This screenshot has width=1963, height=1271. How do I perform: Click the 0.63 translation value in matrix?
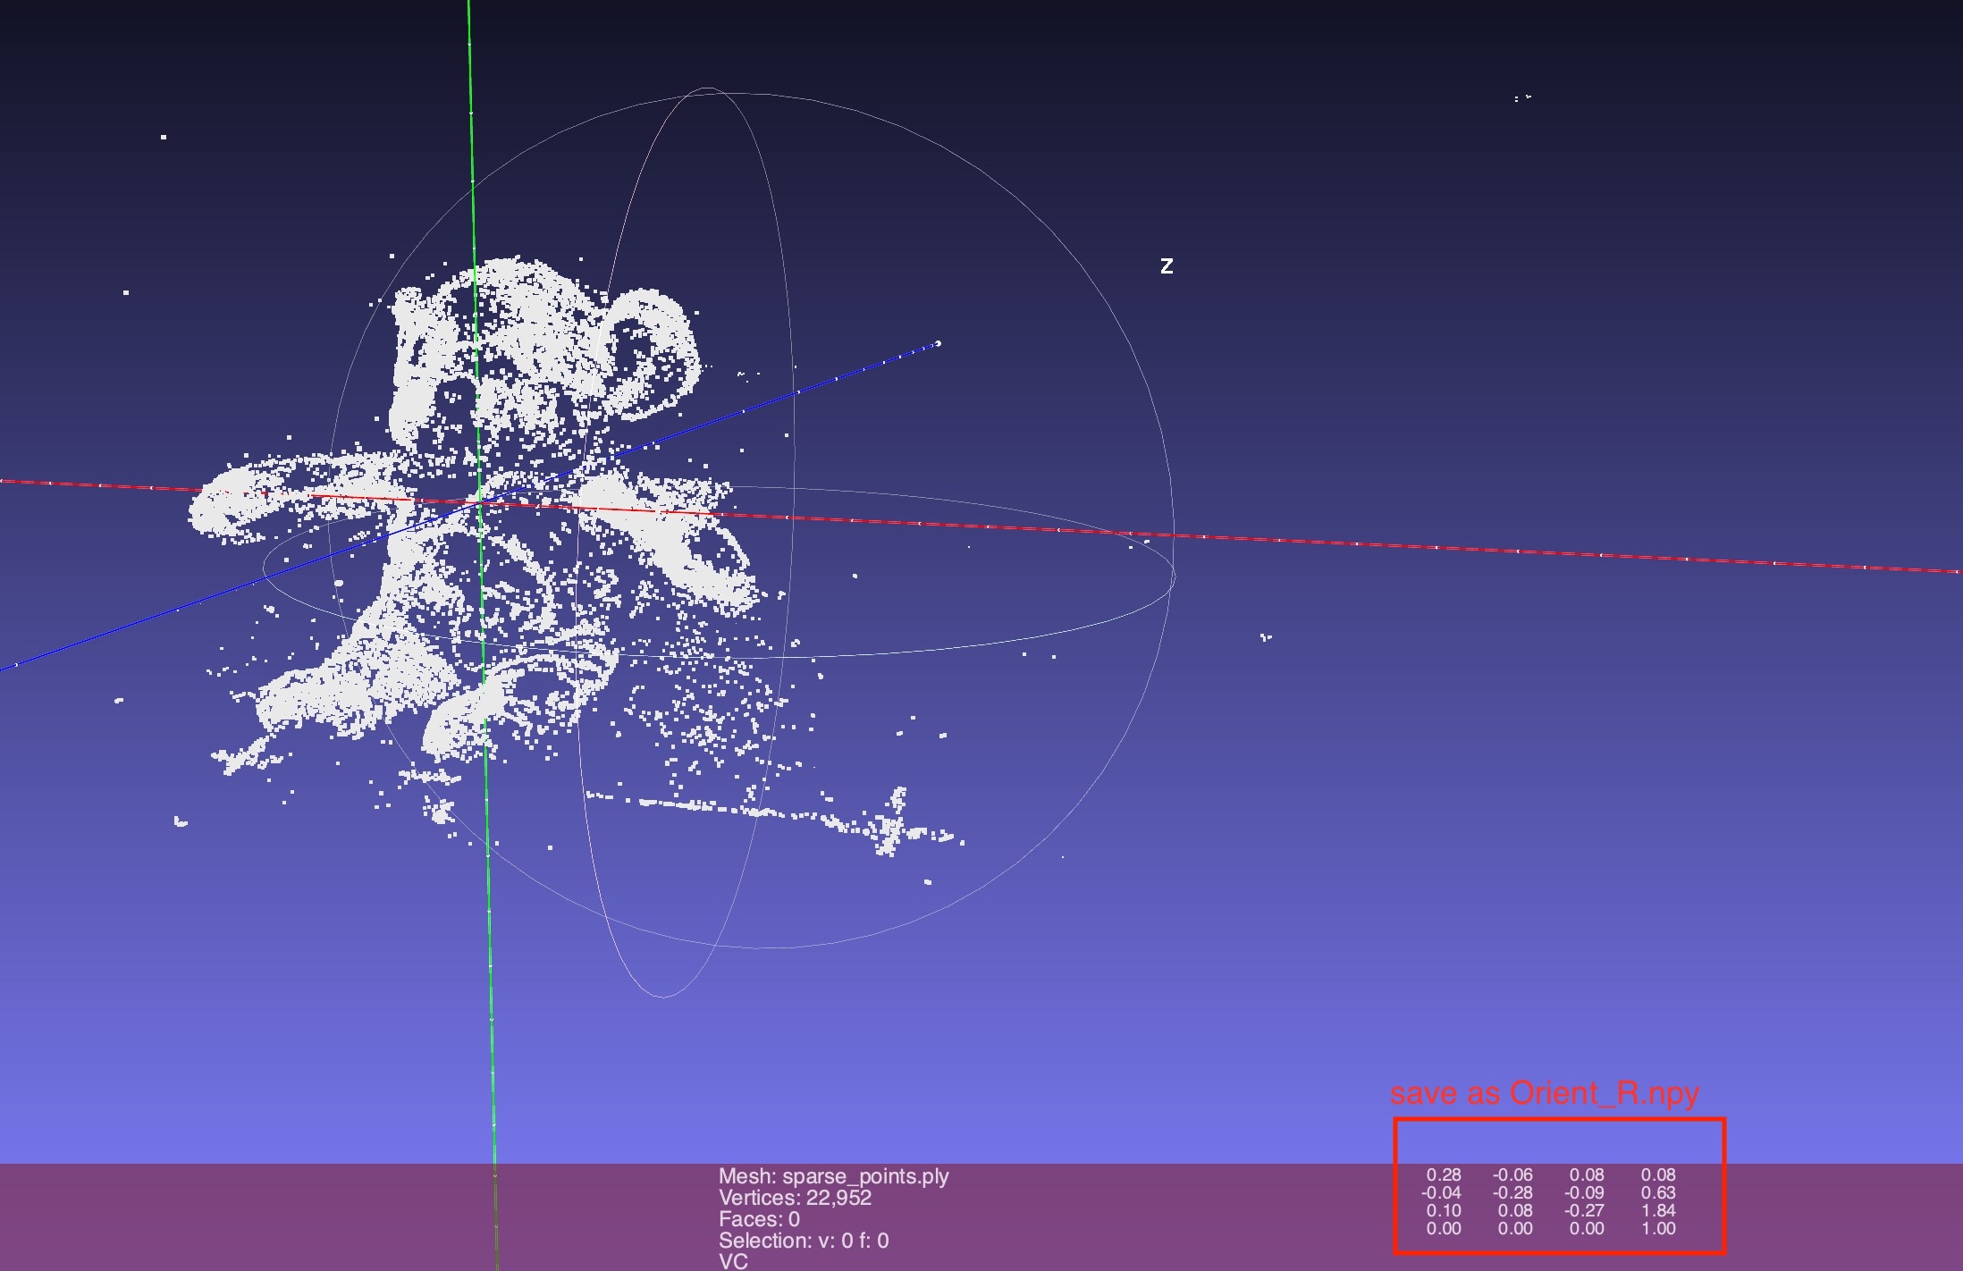point(1657,1192)
